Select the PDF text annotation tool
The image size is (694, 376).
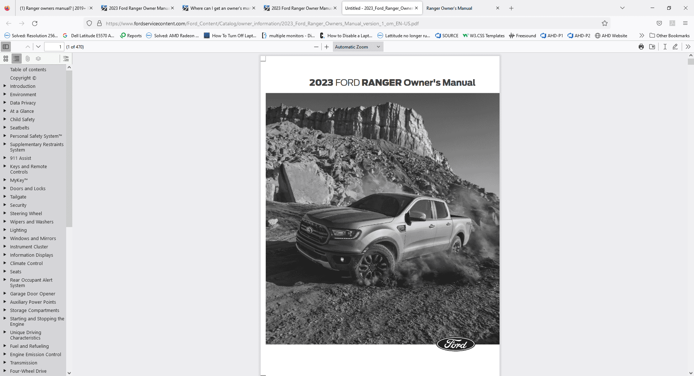click(665, 47)
